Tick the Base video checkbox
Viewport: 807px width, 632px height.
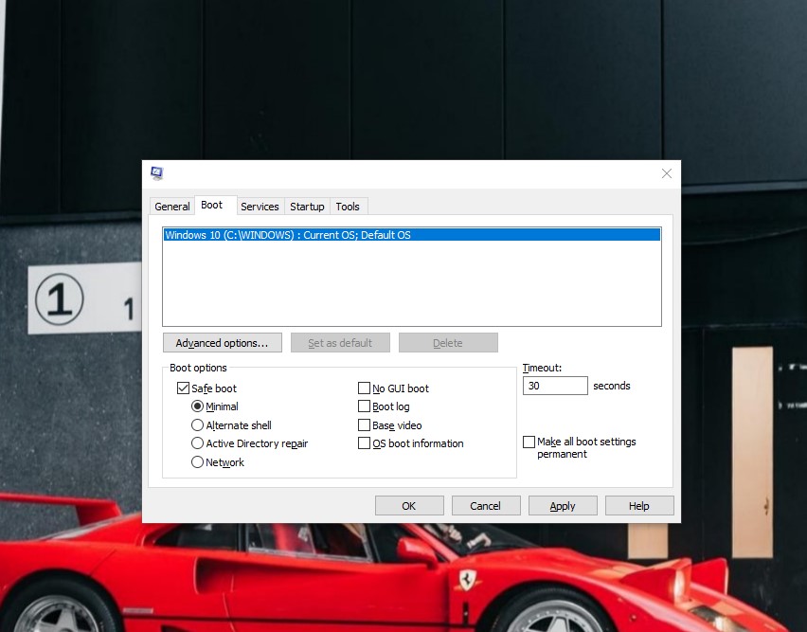click(364, 425)
